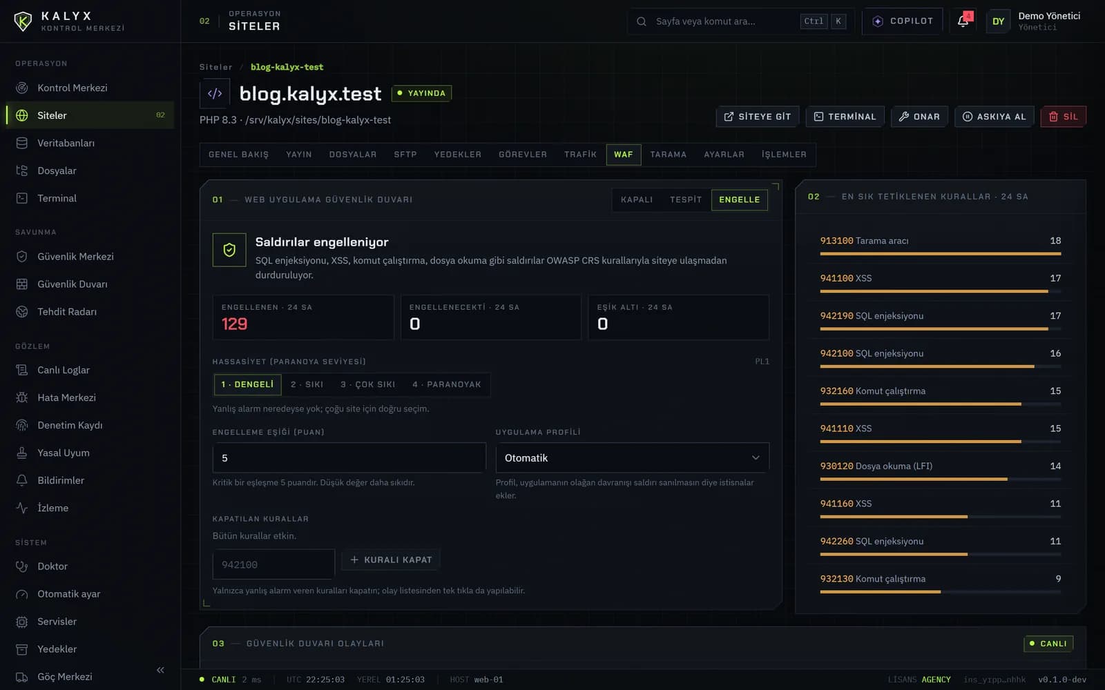This screenshot has width=1105, height=690.
Task: Select paranoia level 3 · Çok Sıkı
Action: click(367, 384)
